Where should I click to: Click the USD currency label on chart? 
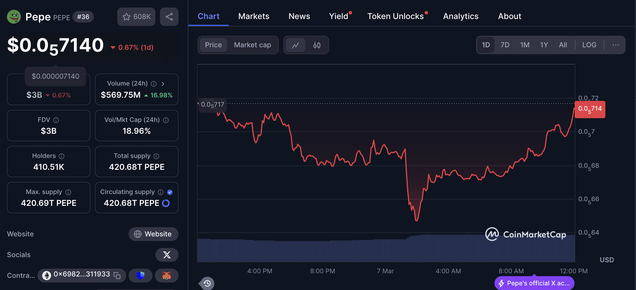607,260
